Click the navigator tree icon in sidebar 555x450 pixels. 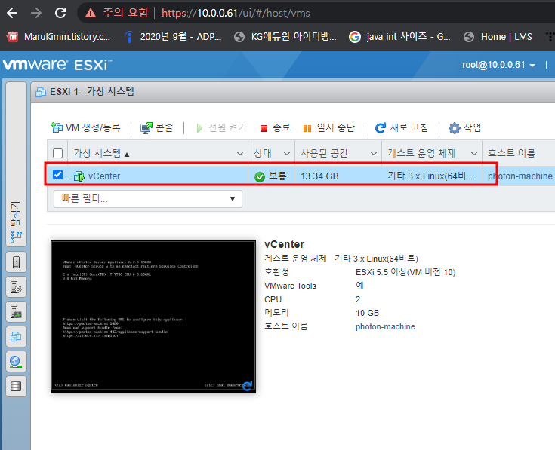(17, 236)
